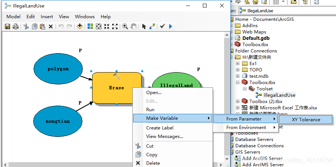
Task: Redo the last model edit
Action: (69, 26)
